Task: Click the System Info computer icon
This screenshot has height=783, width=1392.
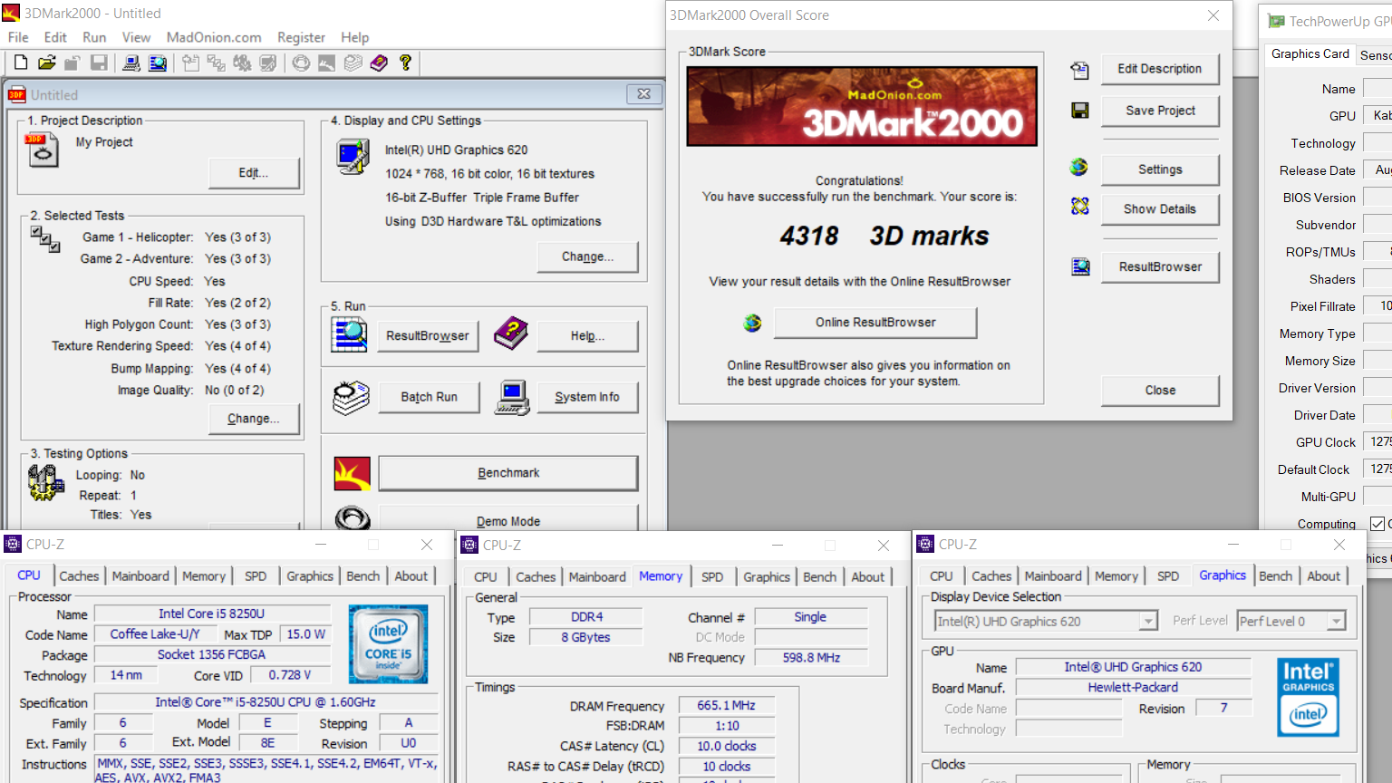Action: coord(512,398)
